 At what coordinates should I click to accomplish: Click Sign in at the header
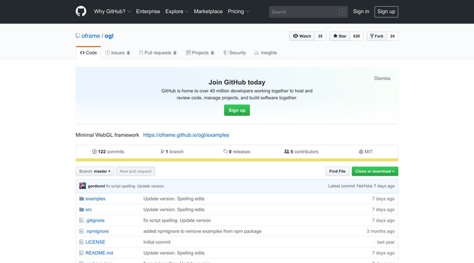pos(361,11)
